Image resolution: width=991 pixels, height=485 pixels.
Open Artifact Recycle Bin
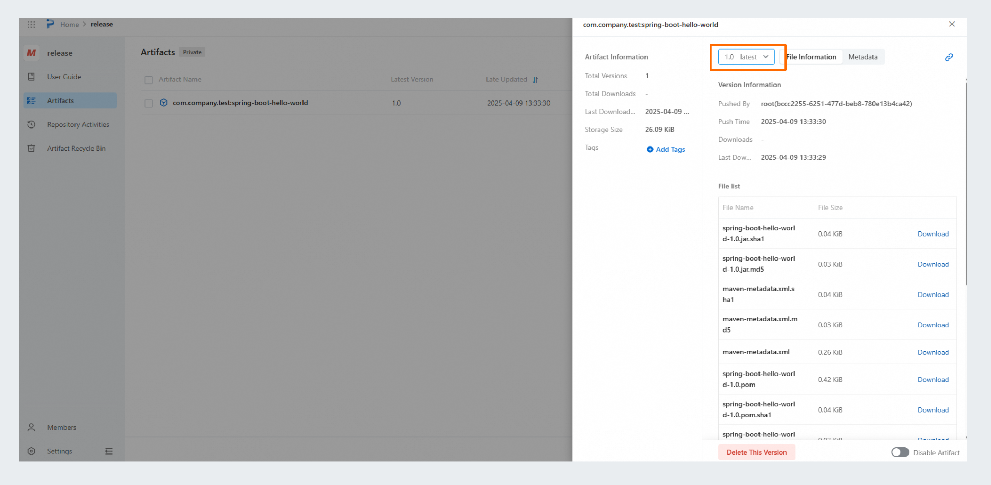[76, 149]
